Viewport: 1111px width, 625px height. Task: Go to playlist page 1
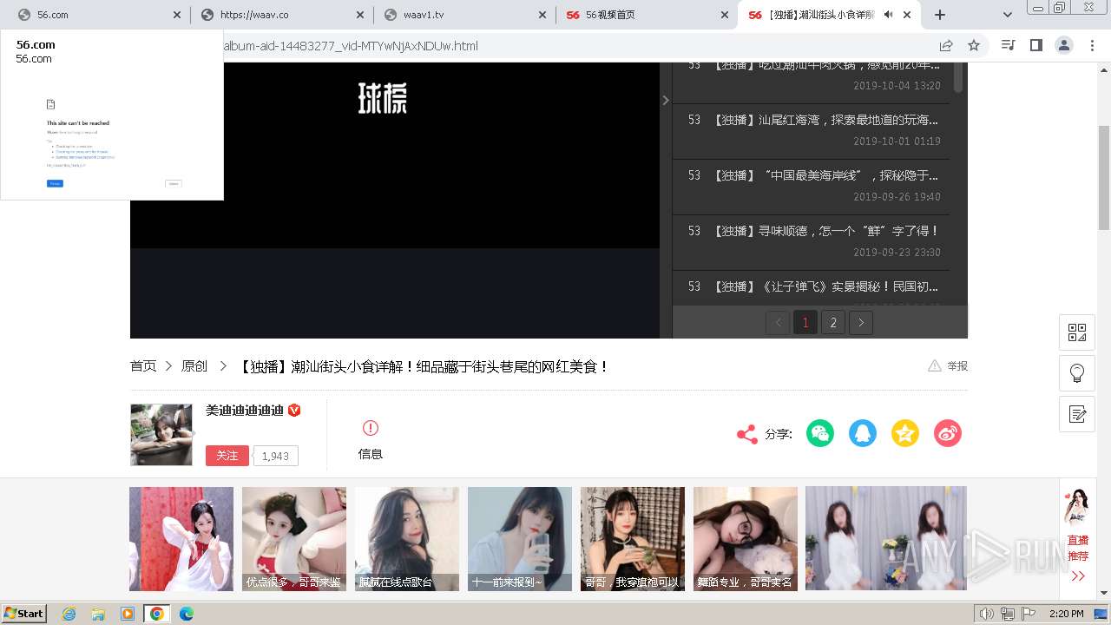click(x=805, y=323)
